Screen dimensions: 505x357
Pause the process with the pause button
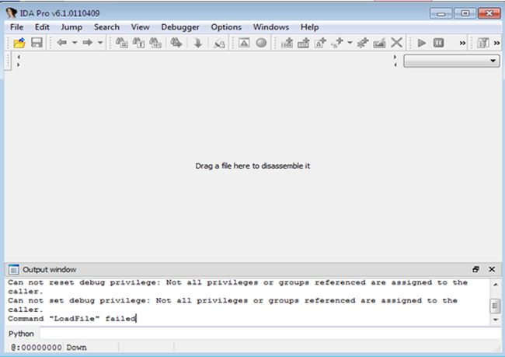pyautogui.click(x=438, y=43)
